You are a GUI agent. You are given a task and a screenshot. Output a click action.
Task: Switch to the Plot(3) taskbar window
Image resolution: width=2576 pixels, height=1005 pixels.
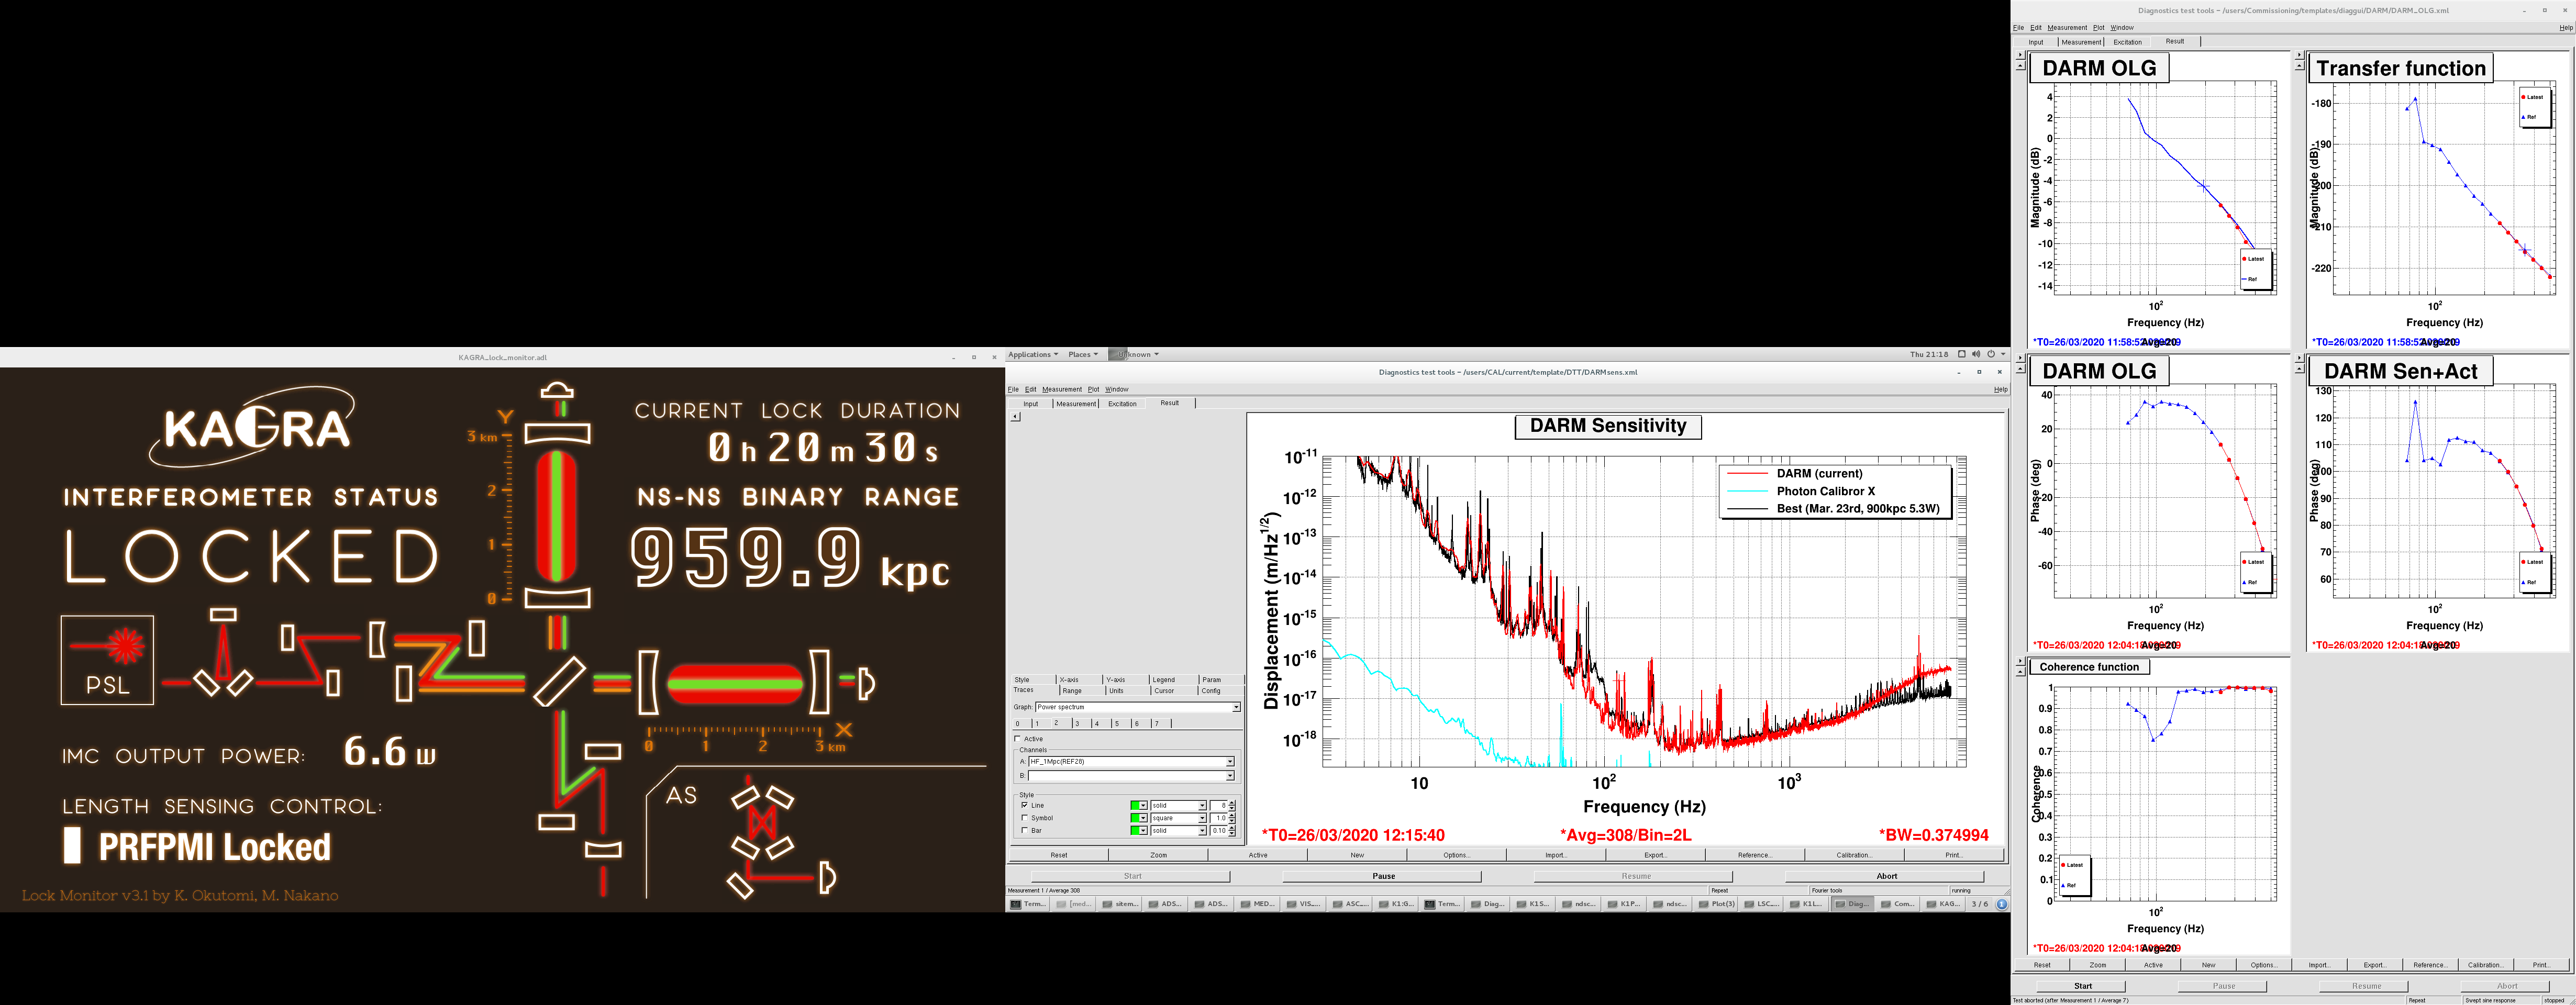pos(1716,904)
